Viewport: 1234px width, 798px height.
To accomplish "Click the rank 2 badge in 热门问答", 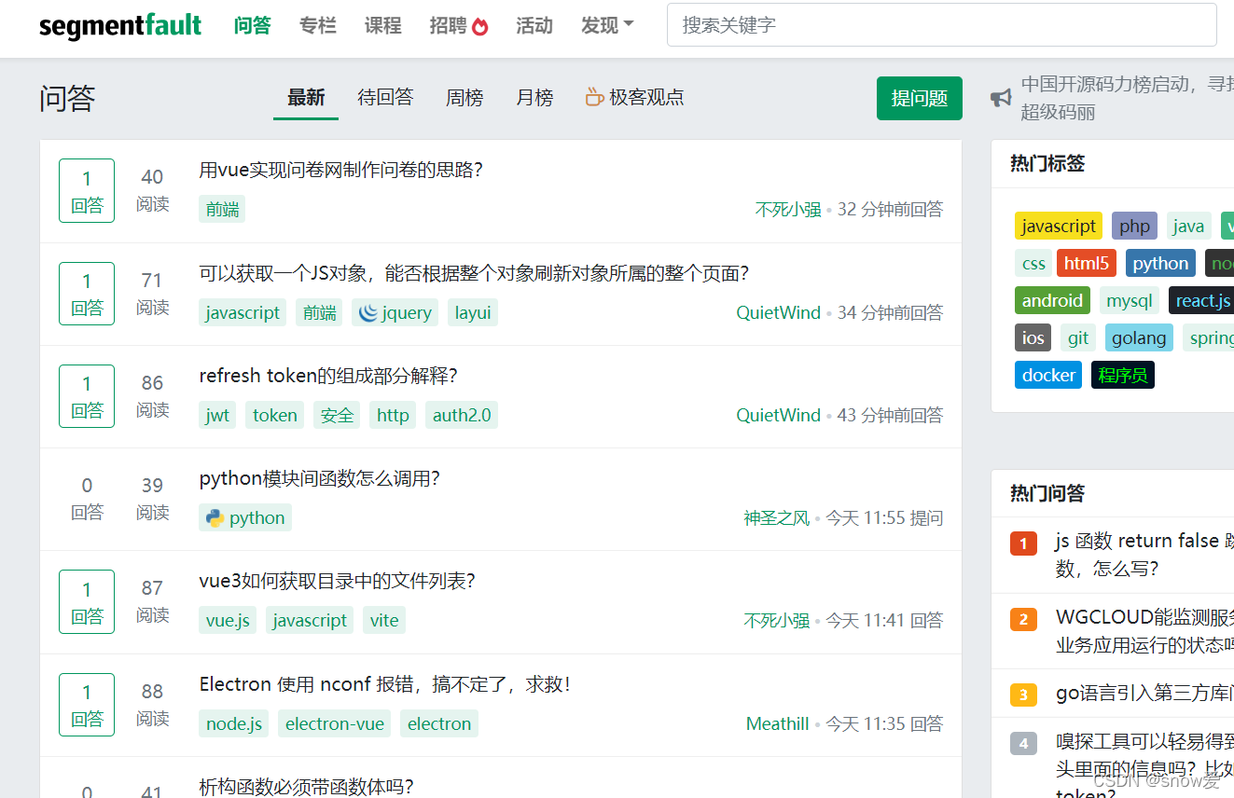I will click(x=1023, y=619).
